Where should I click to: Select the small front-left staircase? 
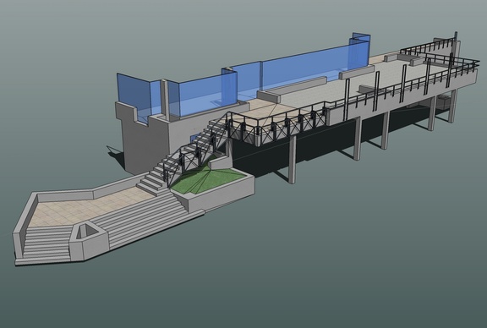click(x=47, y=245)
